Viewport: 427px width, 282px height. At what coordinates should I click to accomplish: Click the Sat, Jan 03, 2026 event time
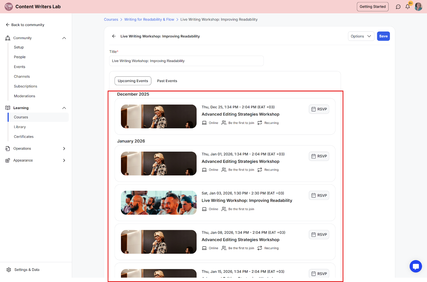click(243, 193)
